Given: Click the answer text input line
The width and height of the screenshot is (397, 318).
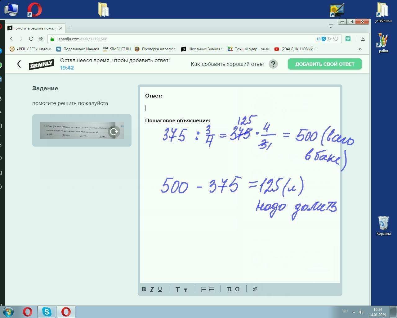Looking at the screenshot, I should click(240, 108).
